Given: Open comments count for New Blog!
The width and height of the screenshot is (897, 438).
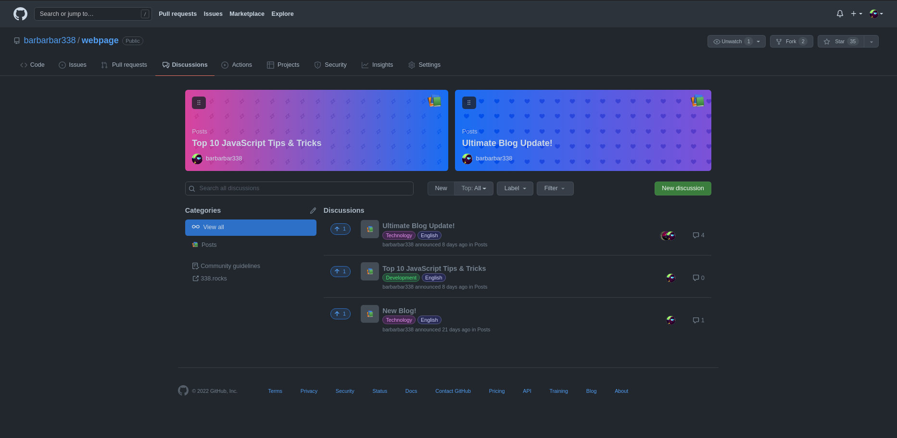Looking at the screenshot, I should point(698,320).
